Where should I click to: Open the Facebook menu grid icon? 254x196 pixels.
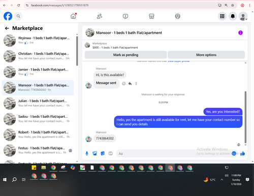[222, 16]
